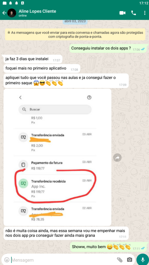The width and height of the screenshot is (149, 265).
Task: Focus the Mensagem text input field
Action: [63, 260]
